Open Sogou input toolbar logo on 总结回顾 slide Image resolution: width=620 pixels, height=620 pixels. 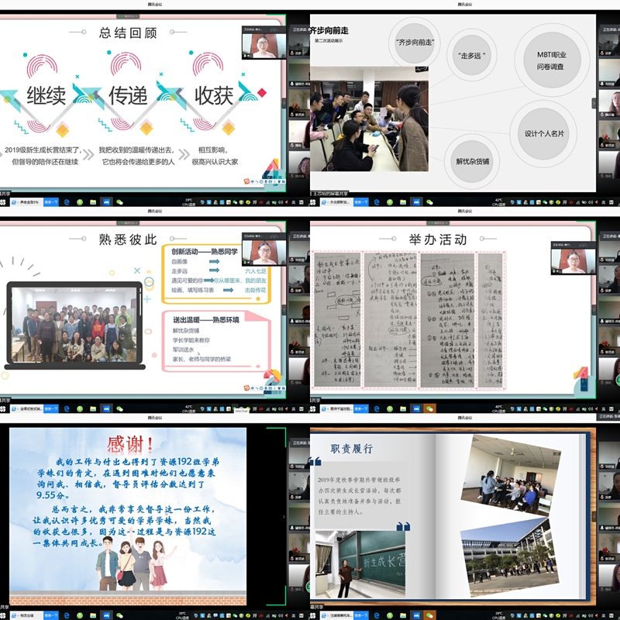(x=246, y=181)
